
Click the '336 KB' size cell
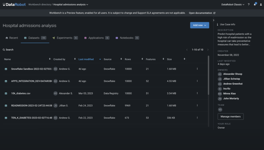click(171, 118)
